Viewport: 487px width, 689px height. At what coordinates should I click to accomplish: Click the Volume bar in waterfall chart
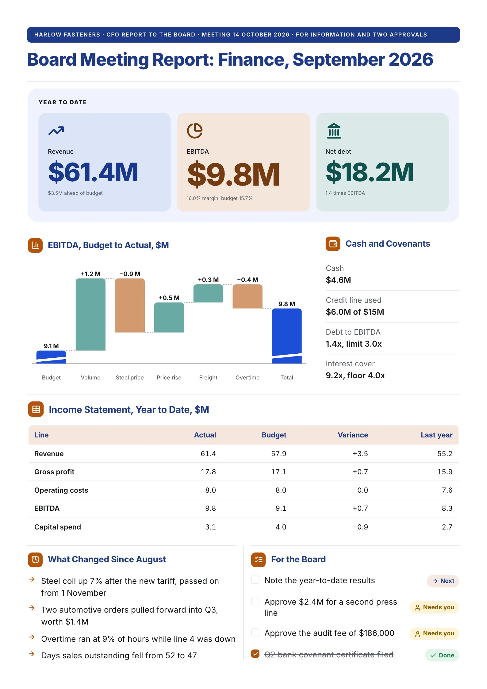coord(90,314)
